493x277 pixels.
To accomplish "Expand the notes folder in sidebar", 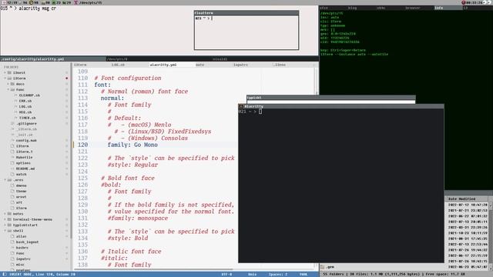I will [5, 214].
